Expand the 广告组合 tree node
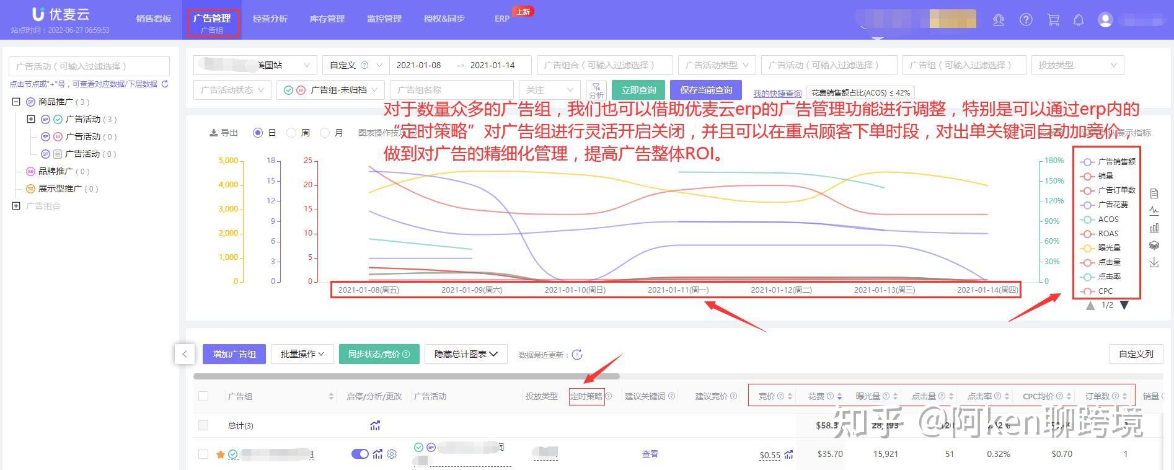Image resolution: width=1174 pixels, height=470 pixels. [16, 206]
